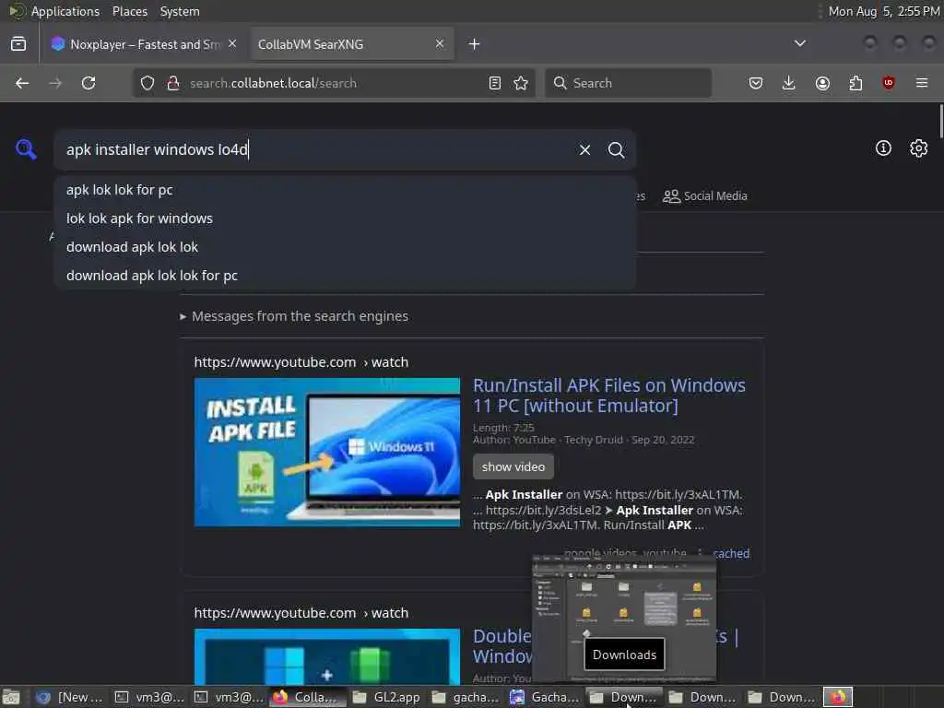Viewport: 944px width, 708px height.
Task: Click the uBlock Origin icon
Action: tap(889, 83)
